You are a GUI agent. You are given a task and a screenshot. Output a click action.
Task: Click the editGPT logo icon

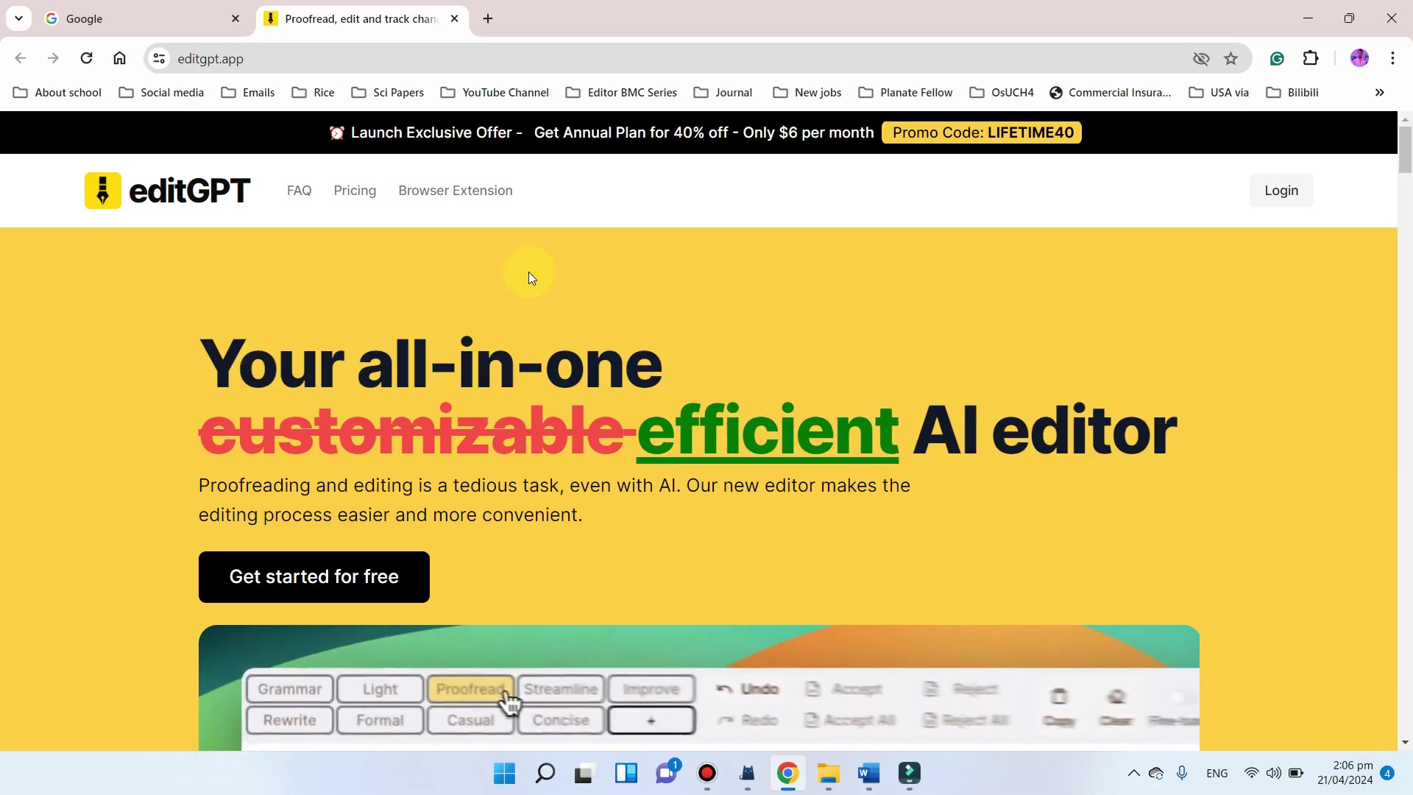(102, 191)
